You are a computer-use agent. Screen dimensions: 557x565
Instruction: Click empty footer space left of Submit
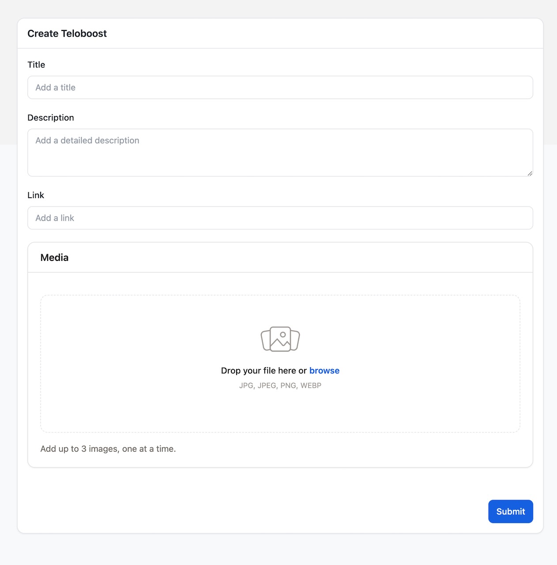[x=265, y=512]
